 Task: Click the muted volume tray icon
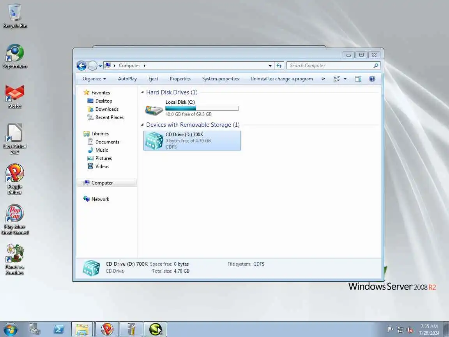point(410,330)
